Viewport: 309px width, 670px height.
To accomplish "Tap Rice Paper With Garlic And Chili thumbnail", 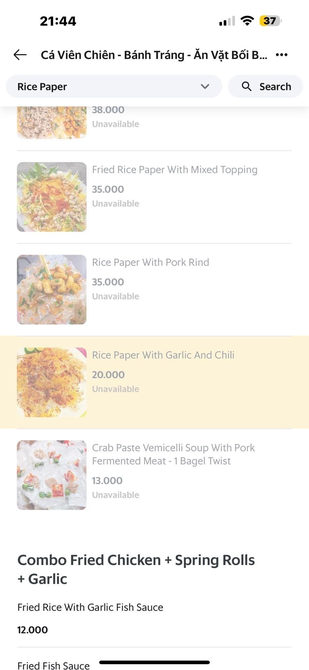I will 52,382.
